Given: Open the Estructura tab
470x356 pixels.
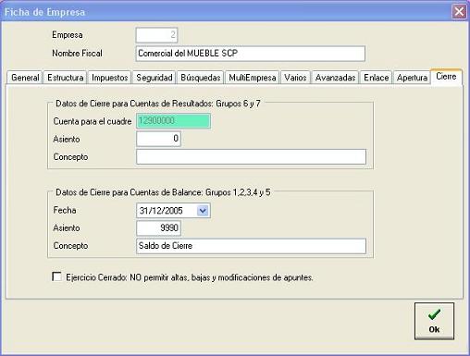Looking at the screenshot, I should (x=66, y=78).
